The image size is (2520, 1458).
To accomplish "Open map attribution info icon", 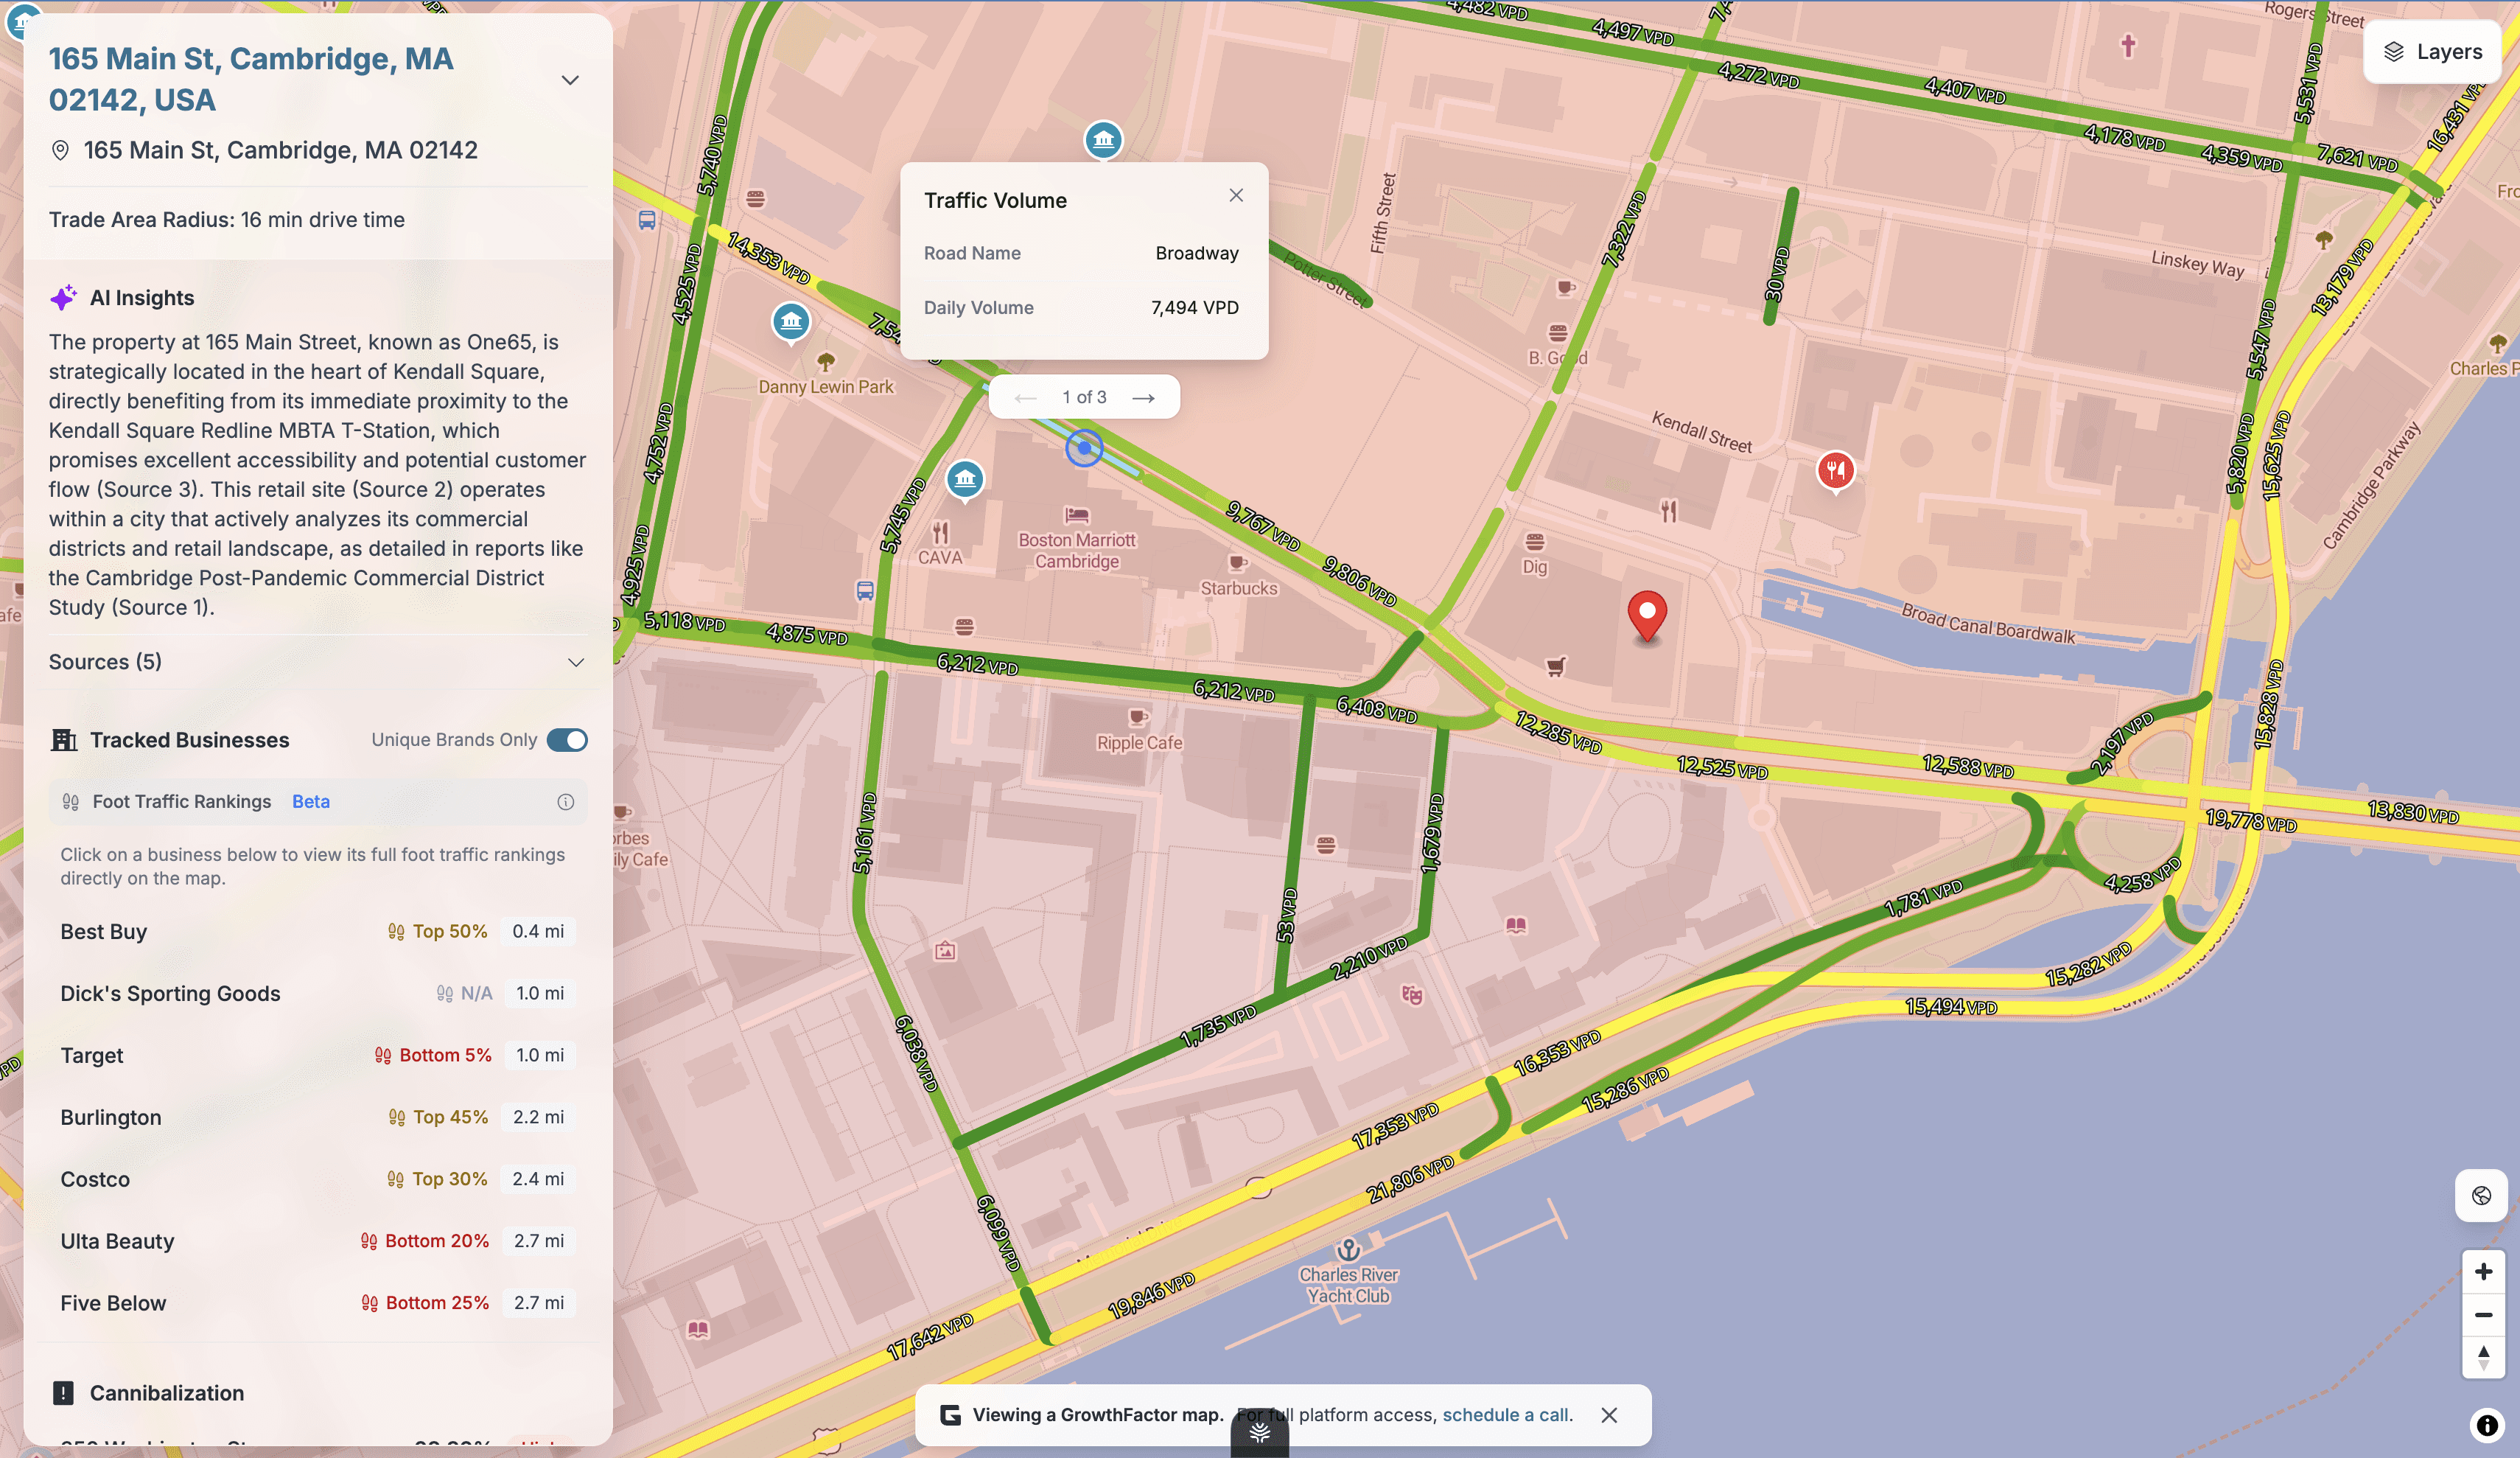I will [x=2487, y=1424].
